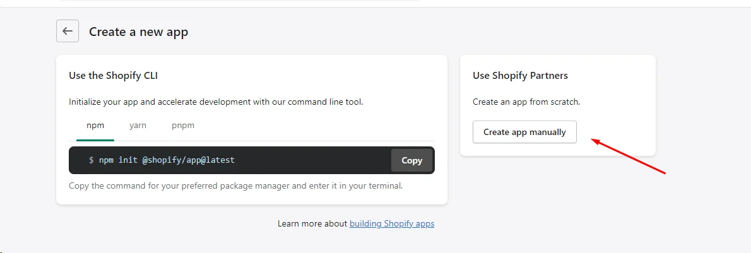Switch to the pnpm tab
The image size is (751, 253).
(183, 126)
